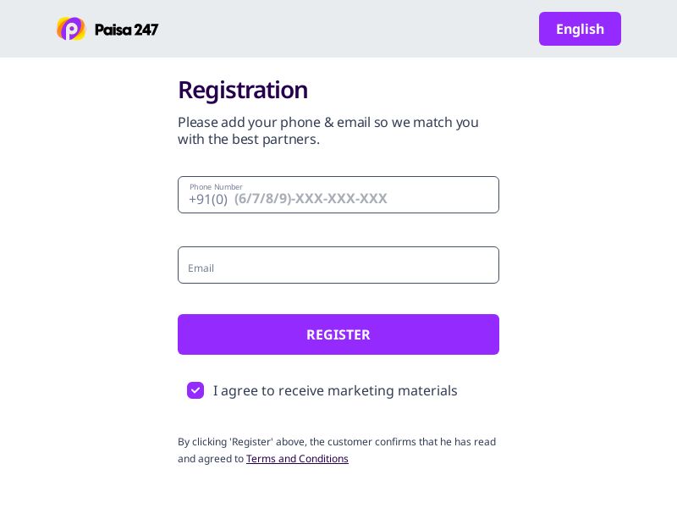Click the phone matching instruction text

tap(327, 130)
